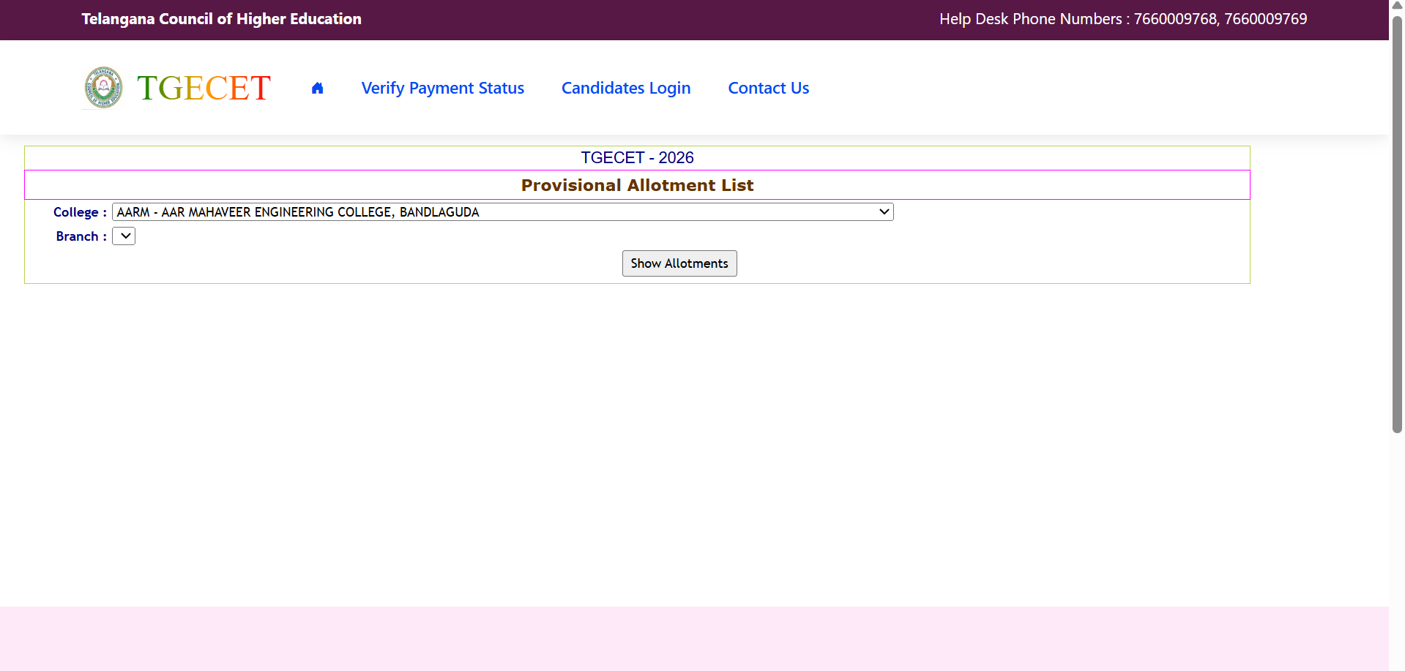This screenshot has height=671, width=1405.
Task: Click the TGECET title text logo
Action: 204,88
